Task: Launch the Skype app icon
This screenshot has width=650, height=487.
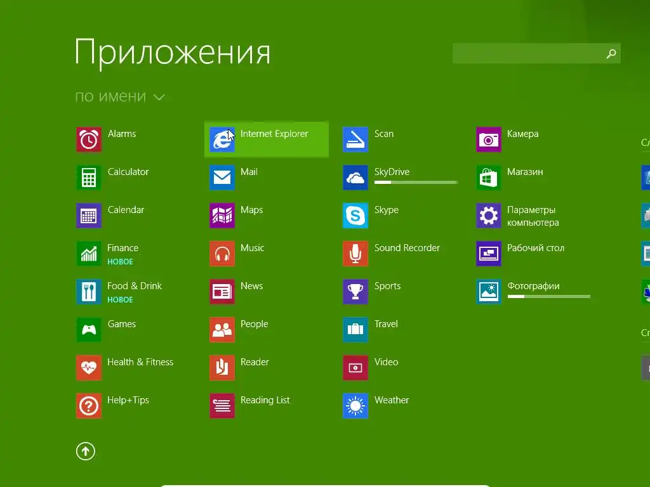Action: tap(355, 216)
